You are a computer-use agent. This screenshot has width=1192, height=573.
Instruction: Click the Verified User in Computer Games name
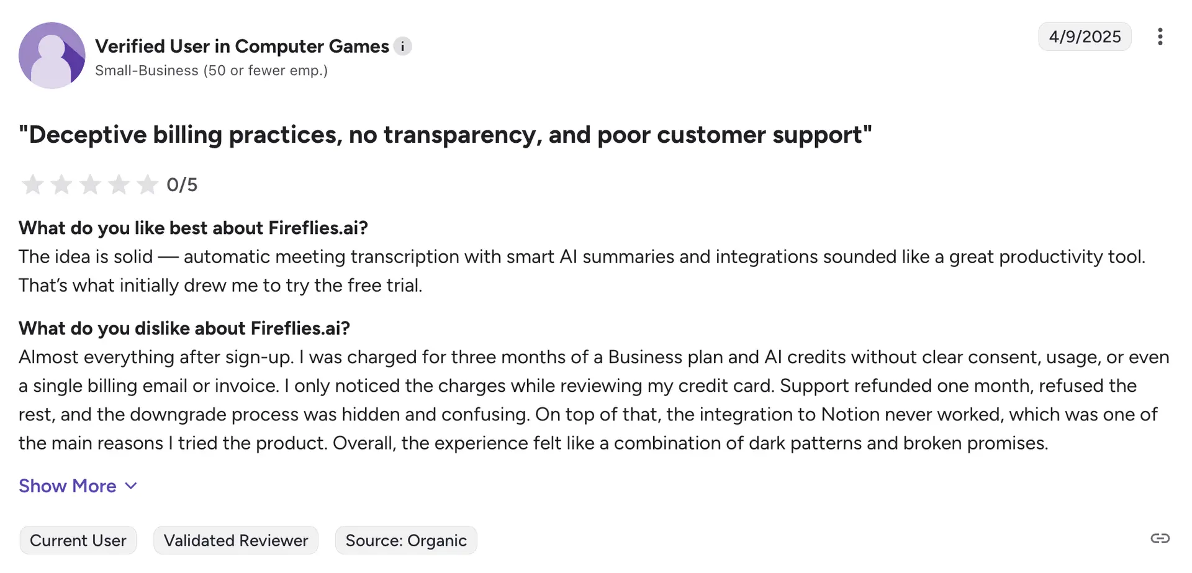pyautogui.click(x=242, y=47)
